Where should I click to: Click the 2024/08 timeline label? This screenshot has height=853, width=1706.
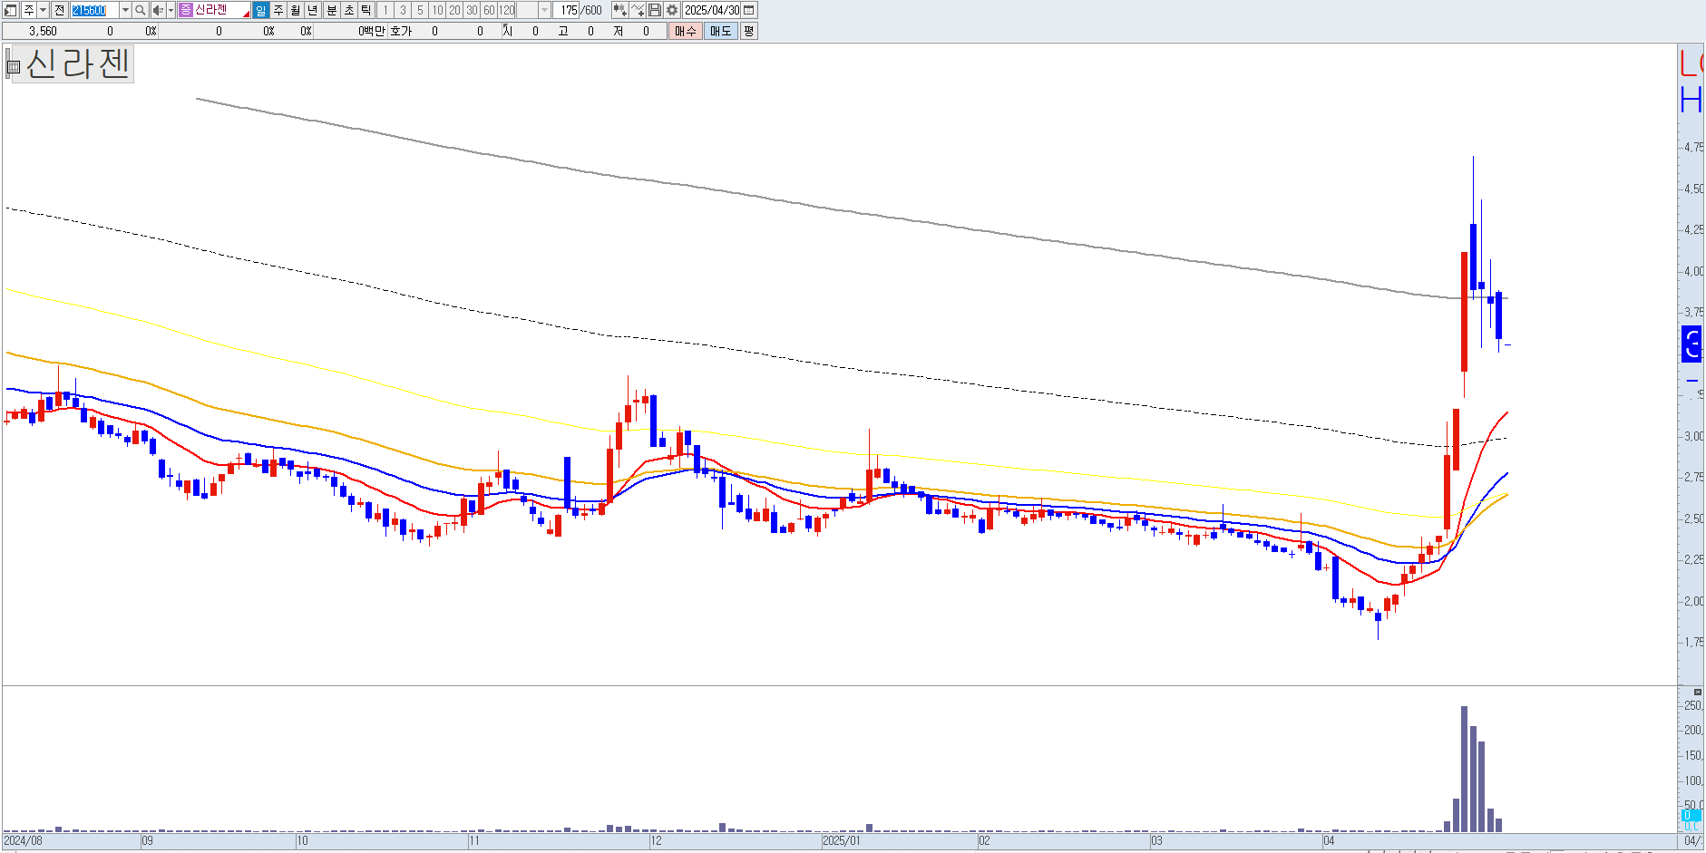tap(23, 840)
